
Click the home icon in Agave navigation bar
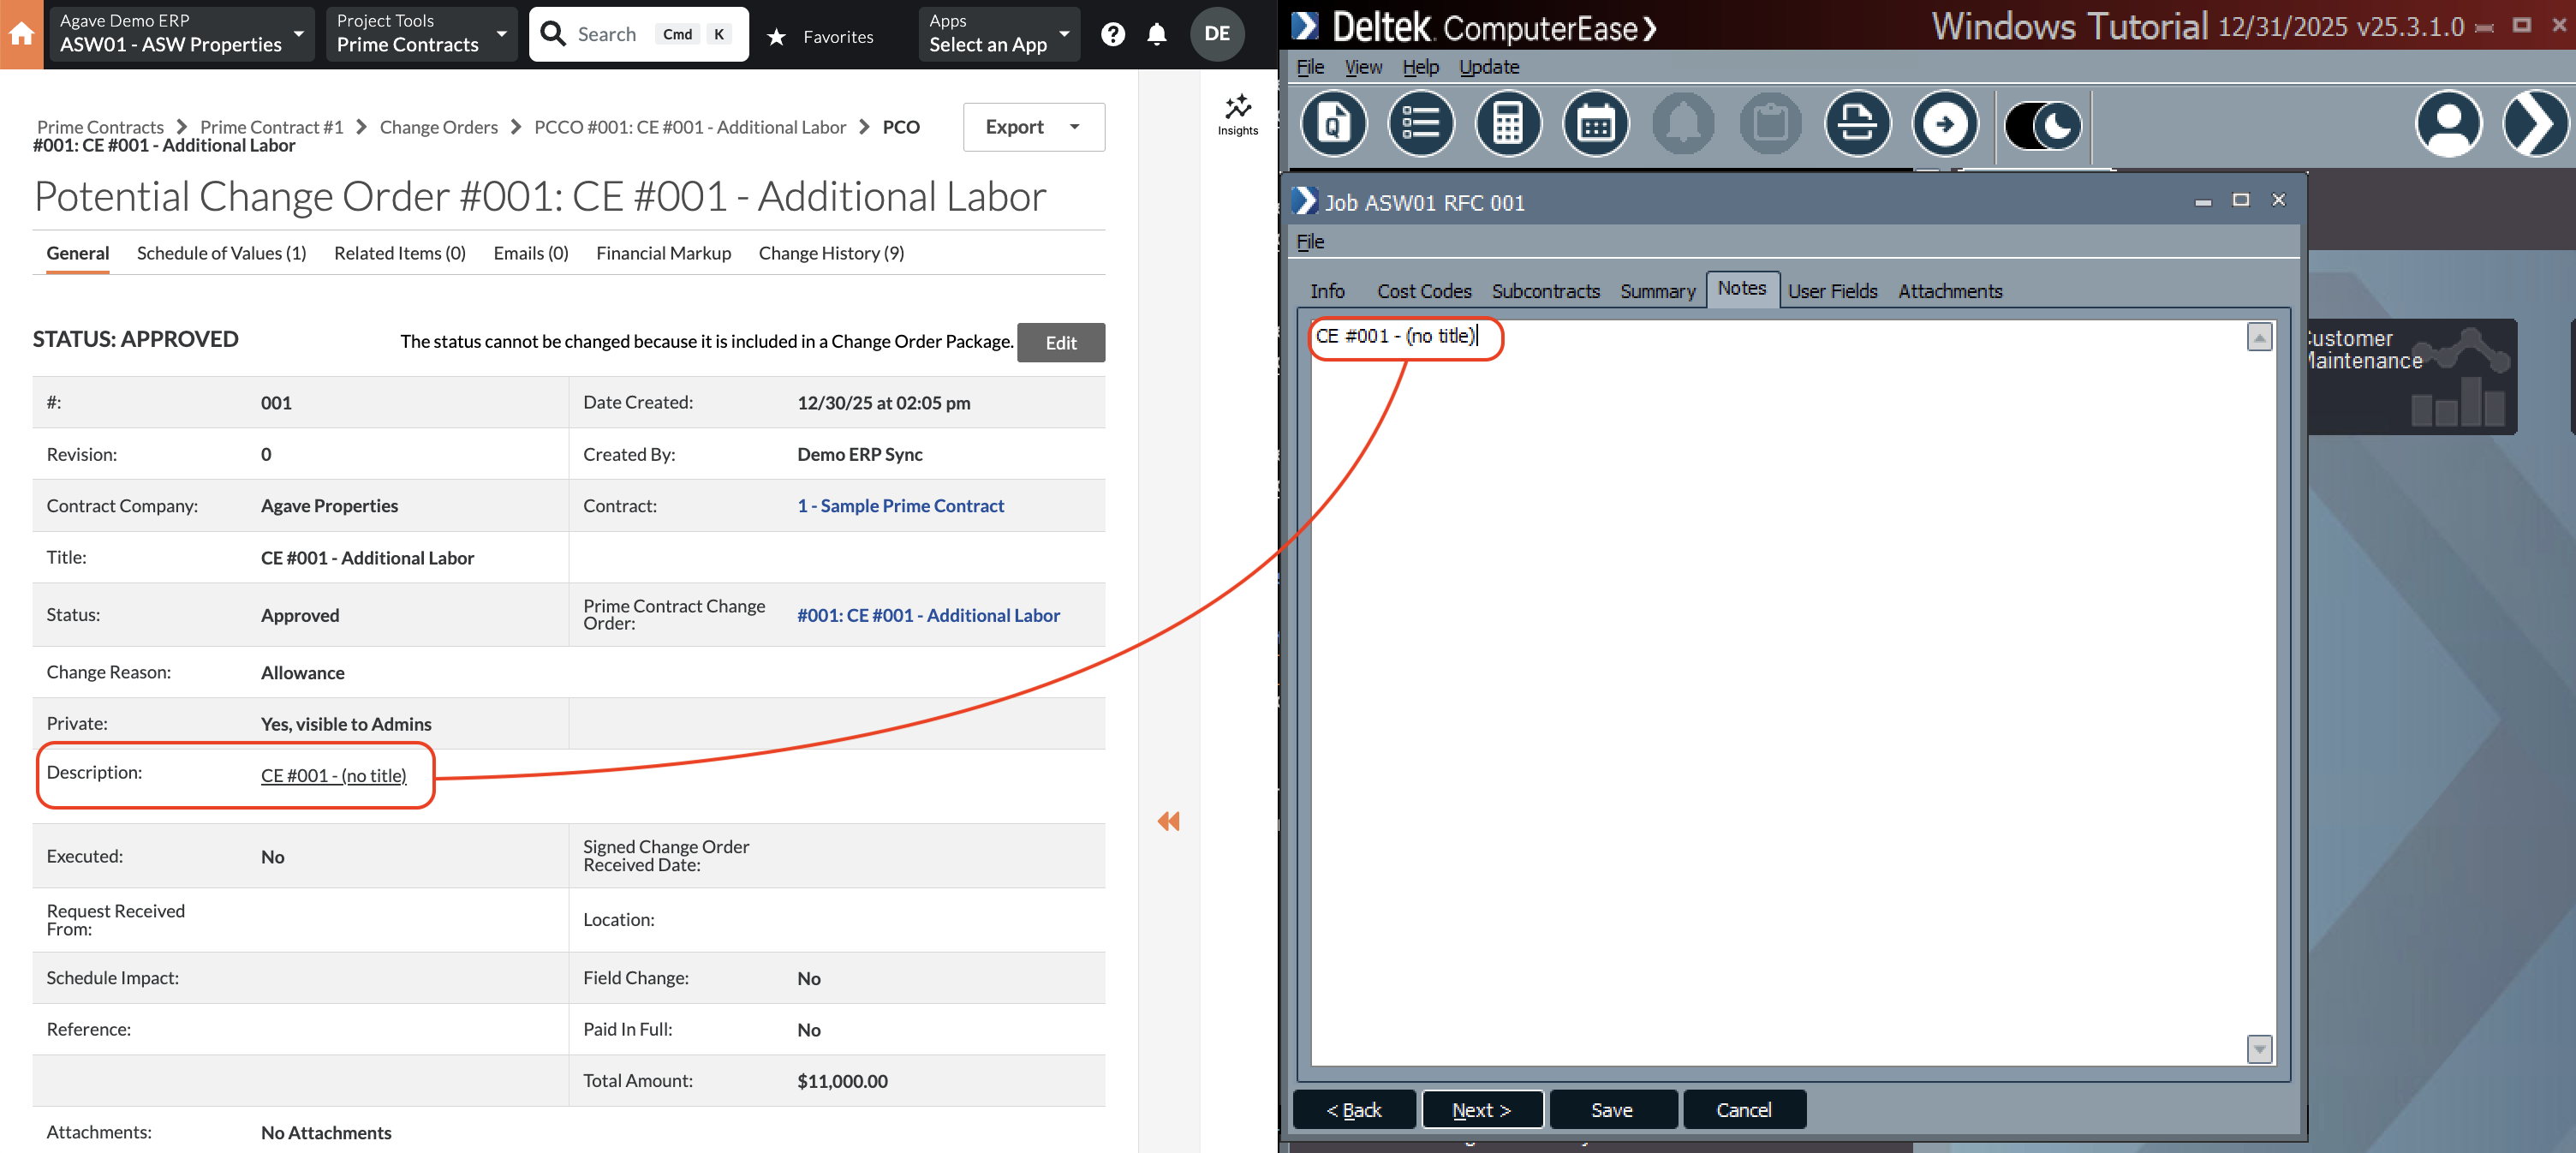click(x=21, y=33)
